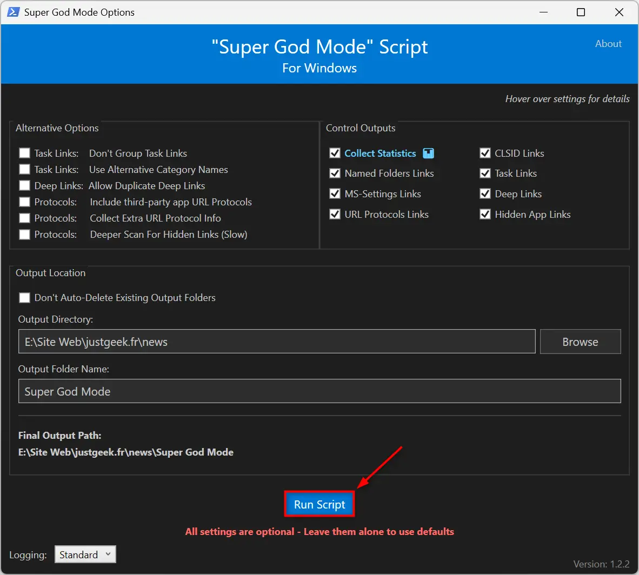The width and height of the screenshot is (639, 575).
Task: Enable Collect Extra URL Protocol Info
Action: click(x=24, y=218)
